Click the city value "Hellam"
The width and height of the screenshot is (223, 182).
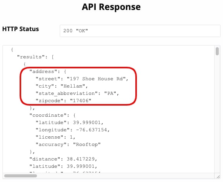pos(73,86)
